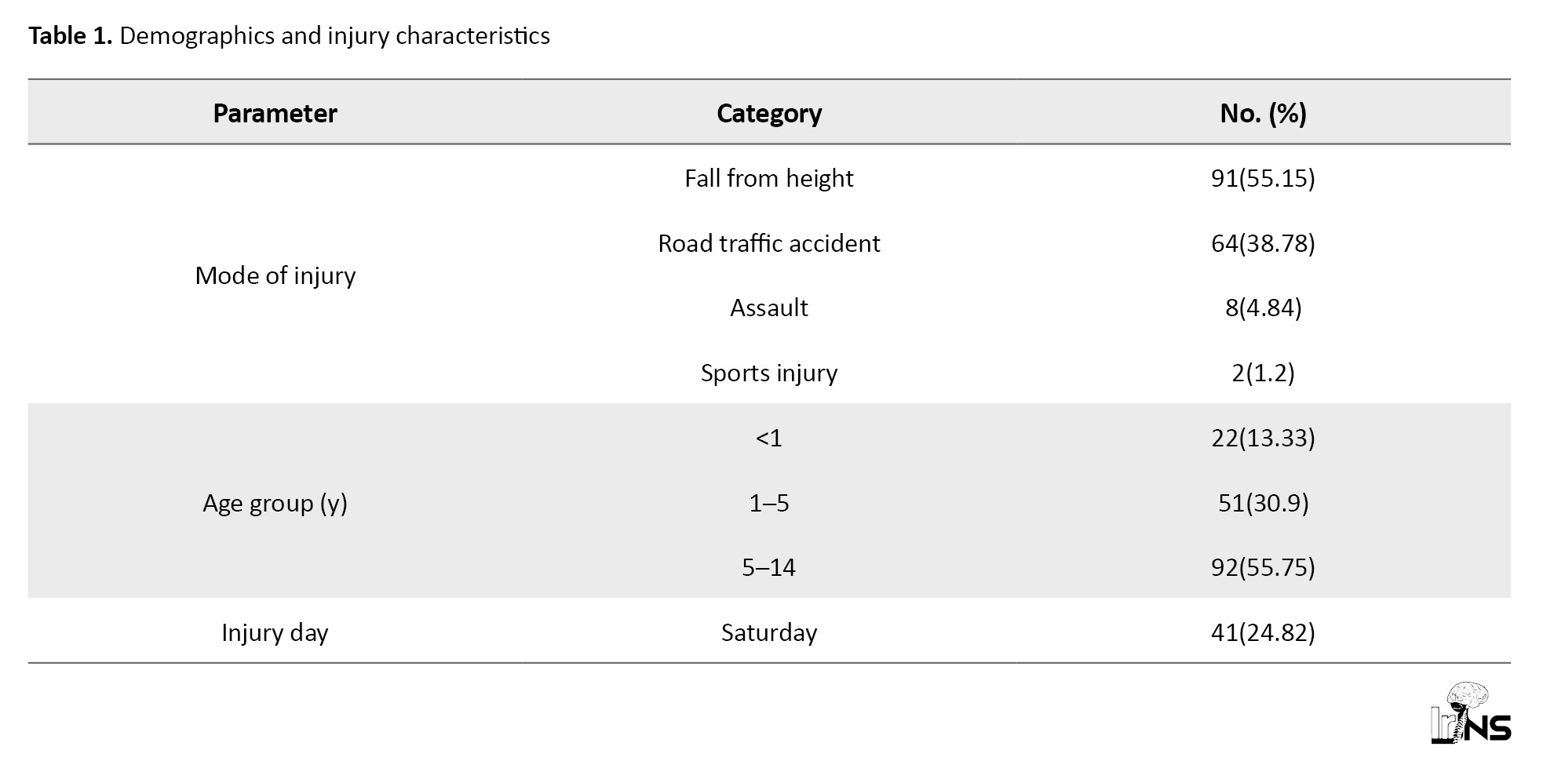This screenshot has width=1554, height=772.
Task: Select the 5–14 age category cell
Action: tap(768, 567)
